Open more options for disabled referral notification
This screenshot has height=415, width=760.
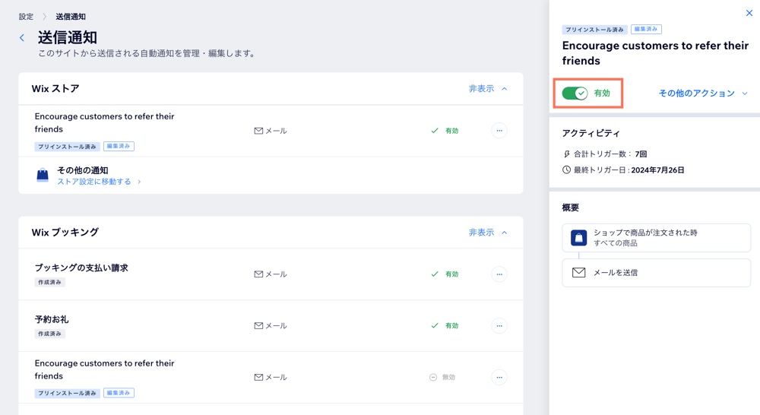[x=499, y=377]
